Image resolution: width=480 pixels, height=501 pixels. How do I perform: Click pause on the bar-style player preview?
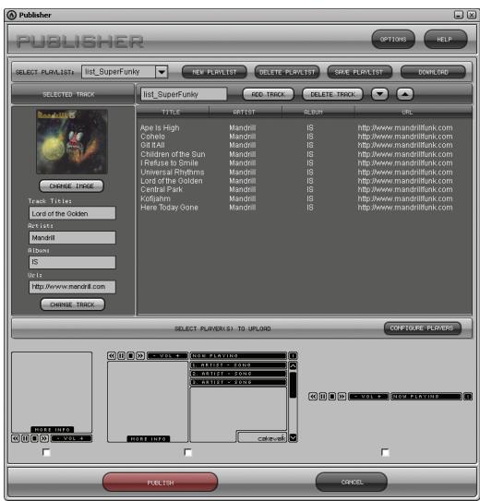(323, 397)
